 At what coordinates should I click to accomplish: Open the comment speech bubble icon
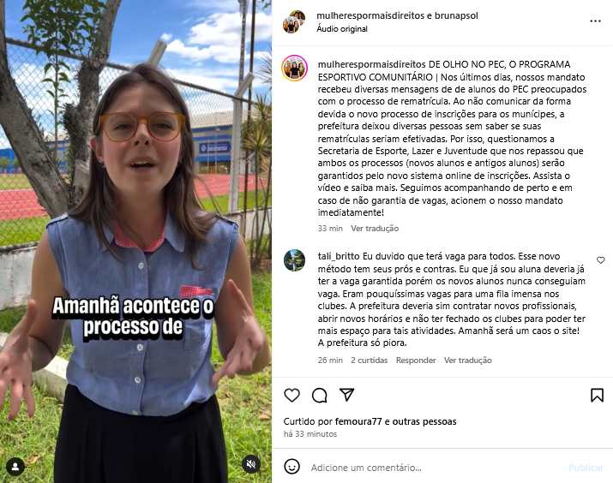coord(320,395)
